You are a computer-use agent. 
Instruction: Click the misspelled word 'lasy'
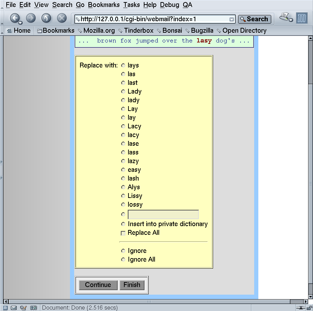(x=204, y=41)
